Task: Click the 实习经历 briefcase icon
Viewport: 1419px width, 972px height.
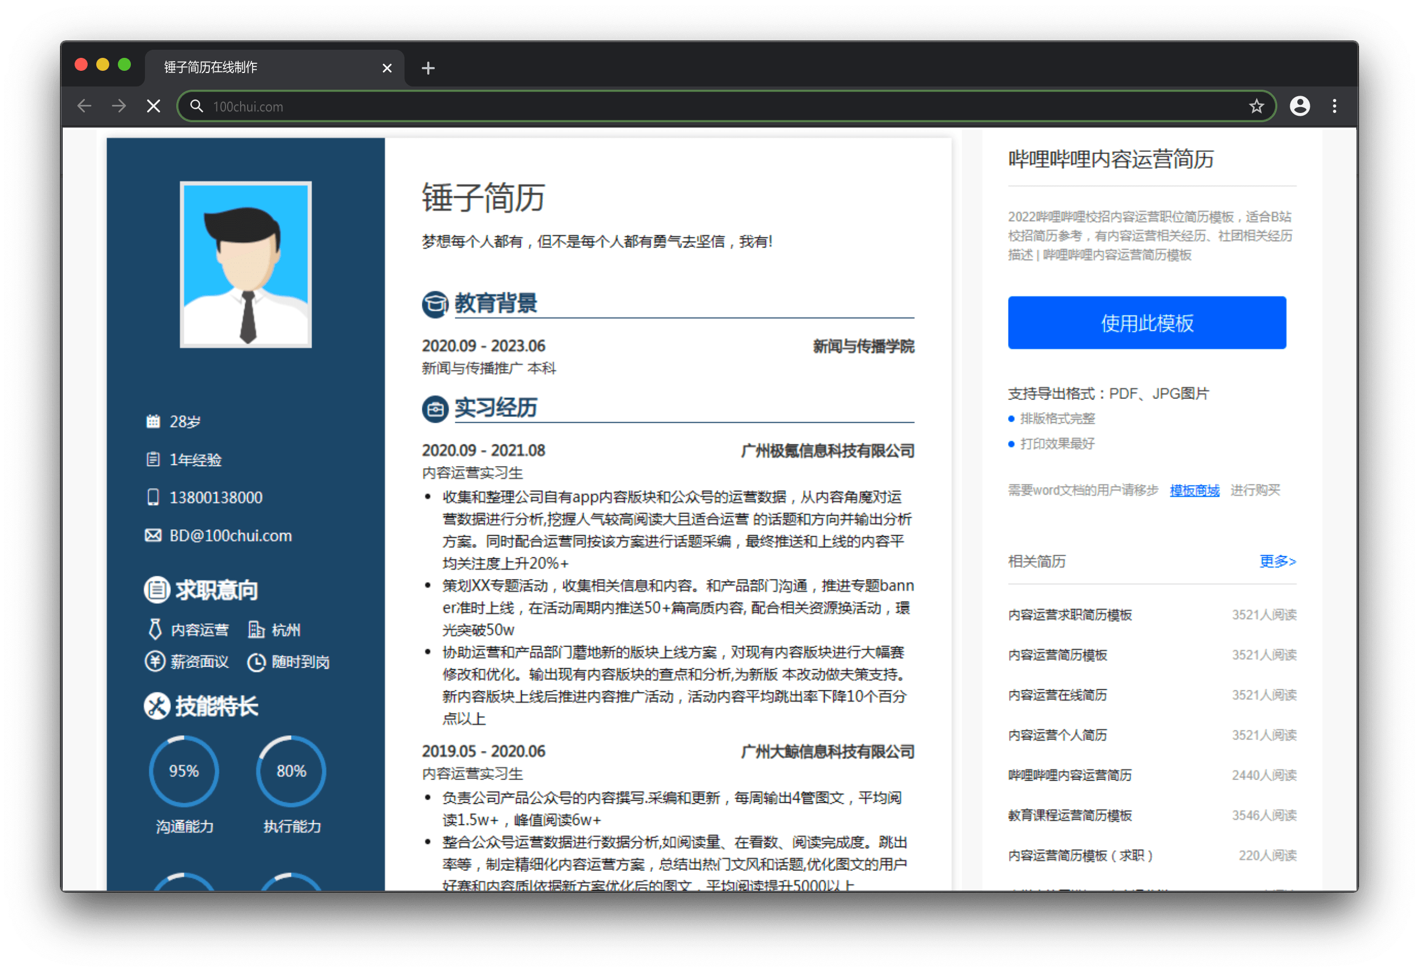Action: tap(435, 409)
